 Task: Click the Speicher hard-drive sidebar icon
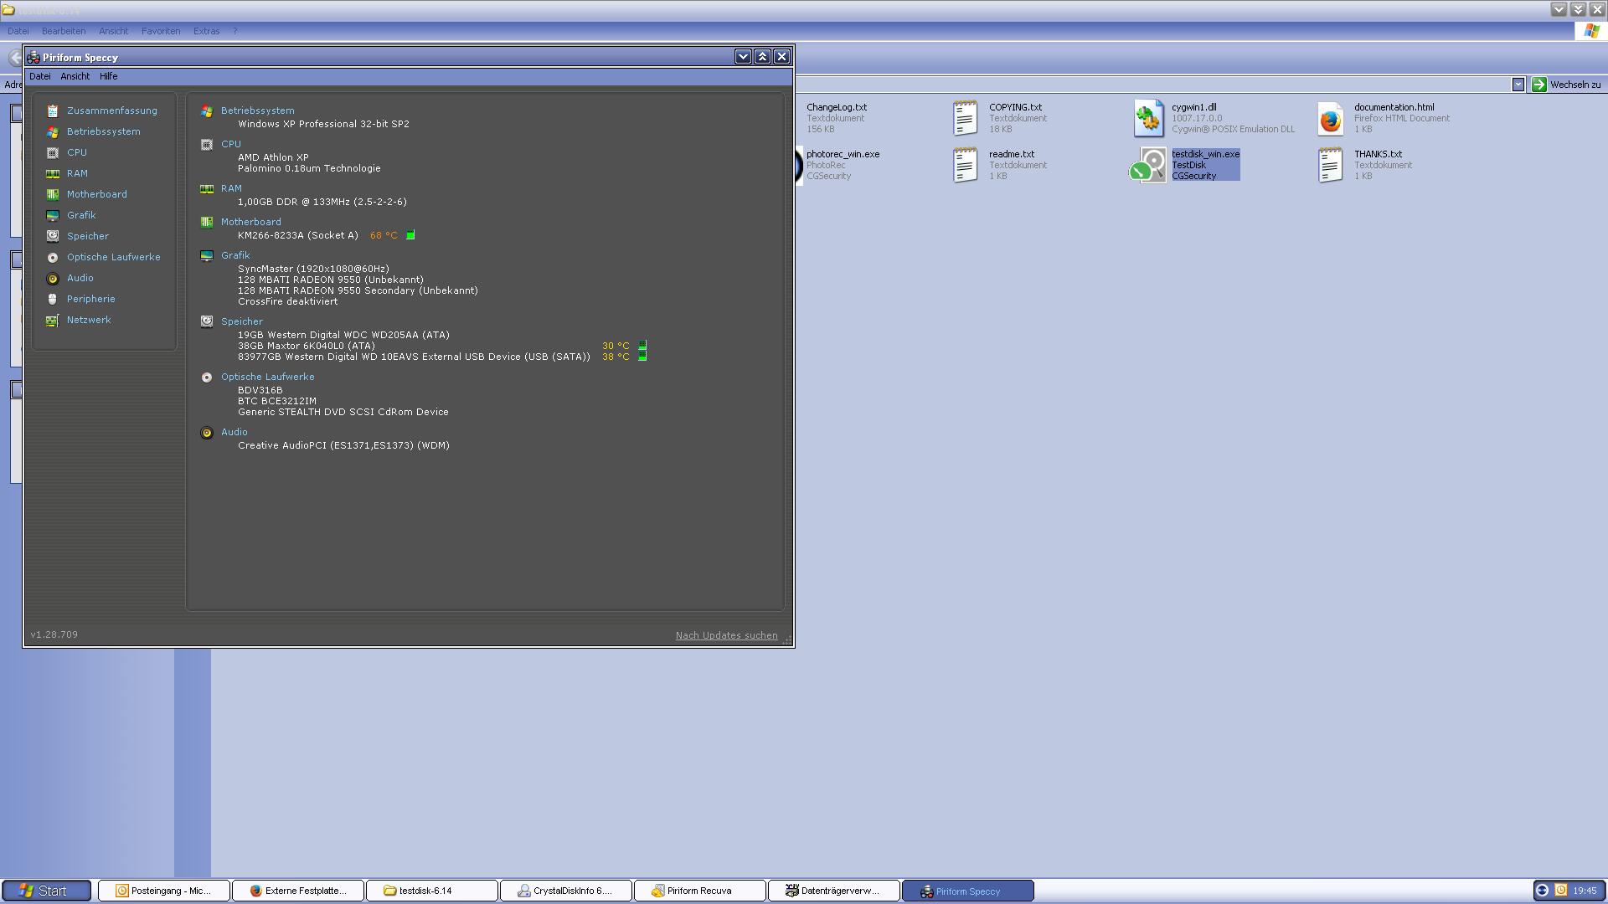click(x=53, y=236)
